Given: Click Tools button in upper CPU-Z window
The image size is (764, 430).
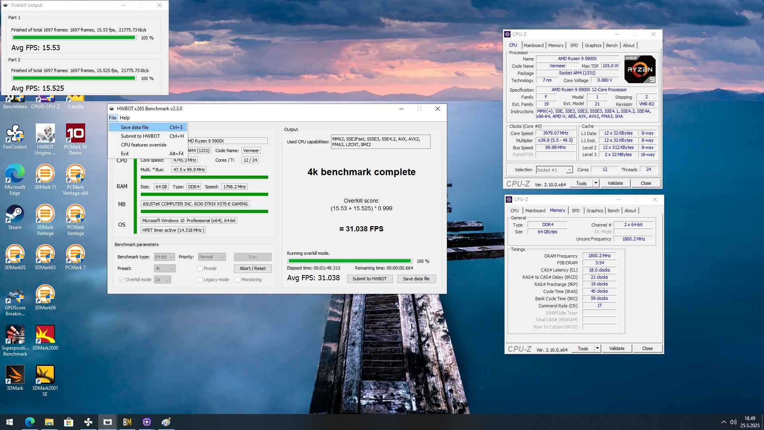Looking at the screenshot, I should 581,183.
